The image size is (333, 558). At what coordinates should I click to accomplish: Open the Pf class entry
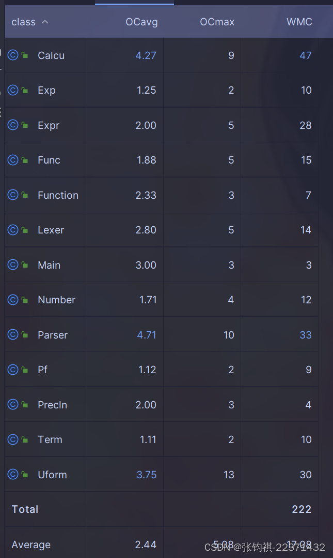pyautogui.click(x=43, y=370)
